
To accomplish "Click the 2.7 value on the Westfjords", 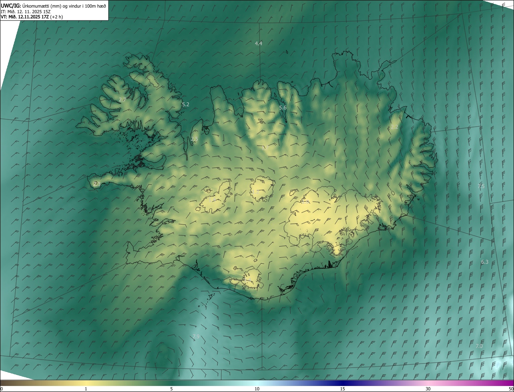I will (122, 99).
